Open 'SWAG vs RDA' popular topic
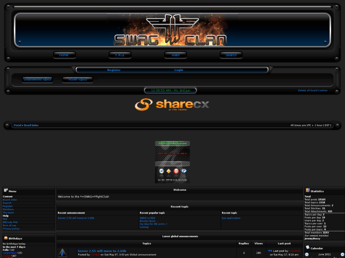 coord(148,218)
